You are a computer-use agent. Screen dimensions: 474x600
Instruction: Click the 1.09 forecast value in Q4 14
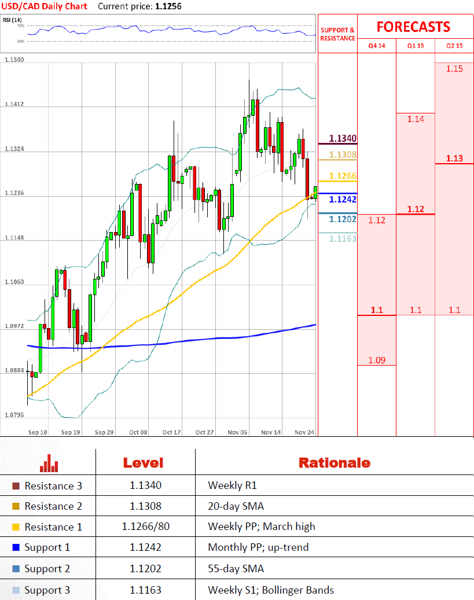[x=377, y=360]
